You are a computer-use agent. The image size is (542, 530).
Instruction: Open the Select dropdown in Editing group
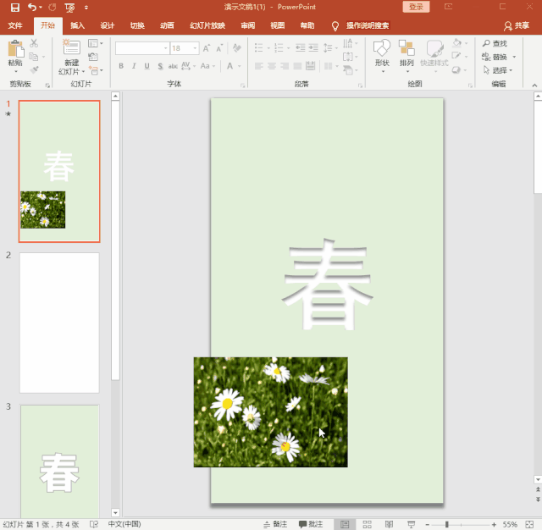497,70
